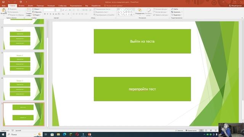Screen dimensions: 244x137
Task: Increase font size icon
Action: [63, 10]
